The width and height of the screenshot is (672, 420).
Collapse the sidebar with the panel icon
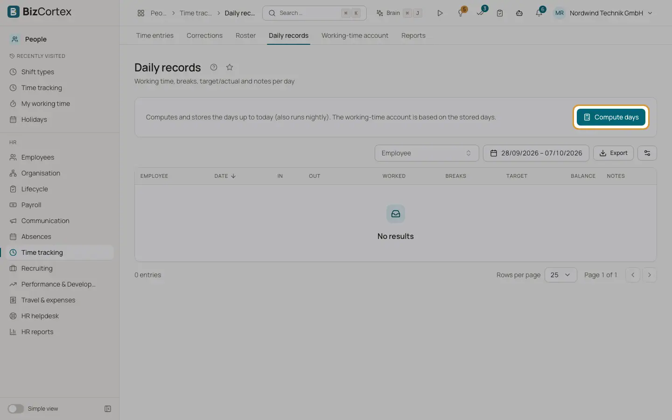click(x=108, y=409)
